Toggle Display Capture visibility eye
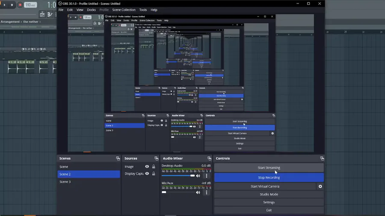The height and width of the screenshot is (216, 385). coord(147,174)
